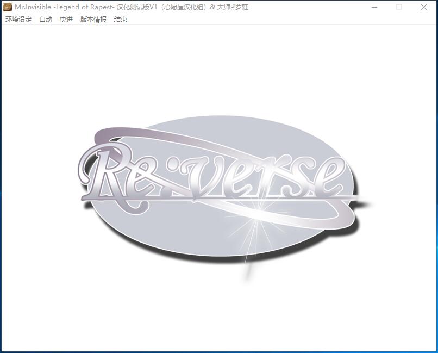Image resolution: width=438 pixels, height=353 pixels.
Task: Click the greyed-out maximize button
Action: (399, 7)
